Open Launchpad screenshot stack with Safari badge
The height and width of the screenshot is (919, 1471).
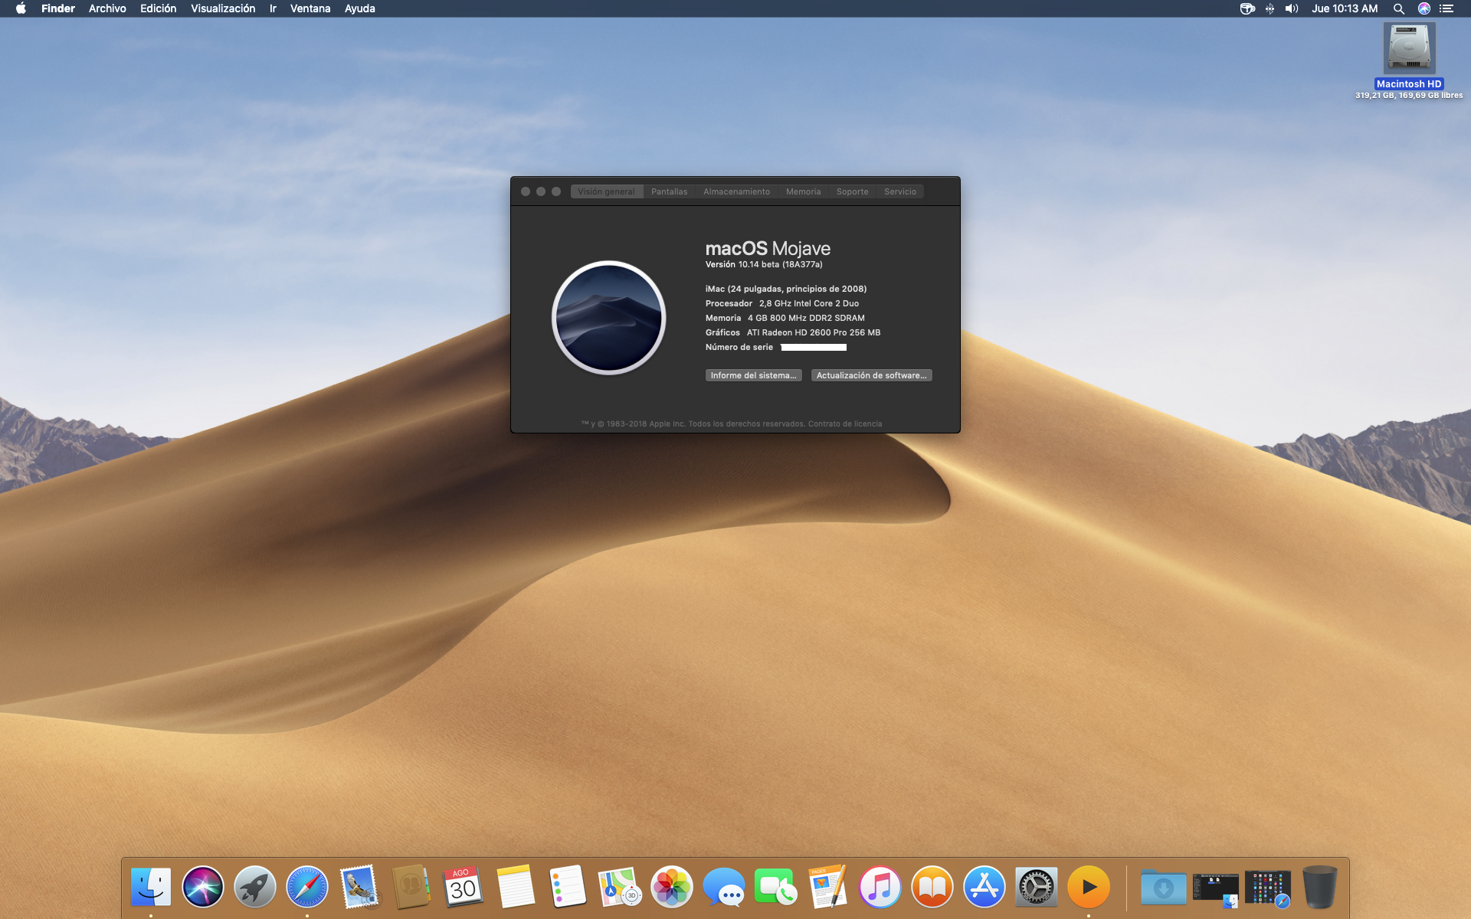click(1268, 889)
